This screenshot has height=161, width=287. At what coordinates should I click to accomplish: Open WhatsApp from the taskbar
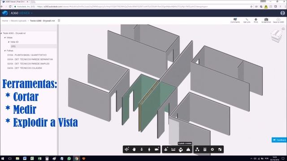click(x=69, y=158)
